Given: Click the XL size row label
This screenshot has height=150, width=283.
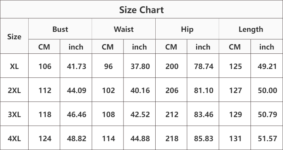Looking at the screenshot, I should coord(14,67).
